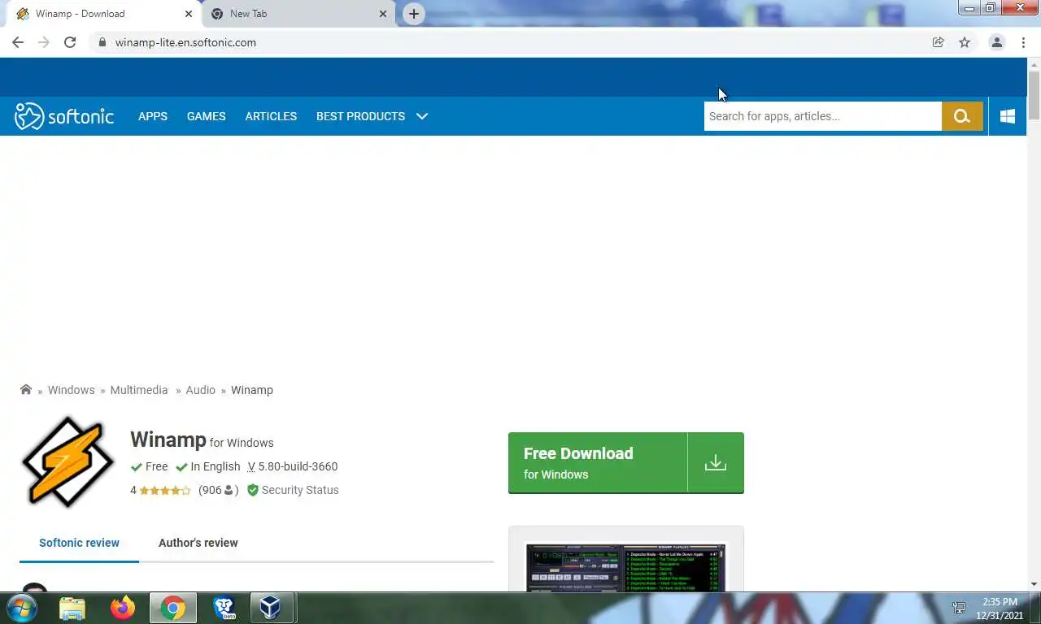Click Free Download for Windows button
1041x624 pixels.
point(626,463)
